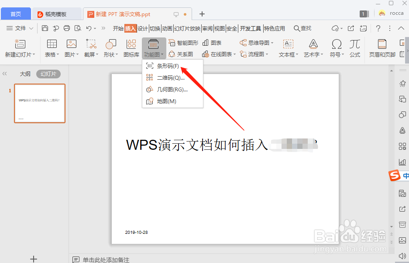Screen dimensions: 409x263
Task: Click the four-squares grid icon in sidebar
Action: [x=402, y=146]
